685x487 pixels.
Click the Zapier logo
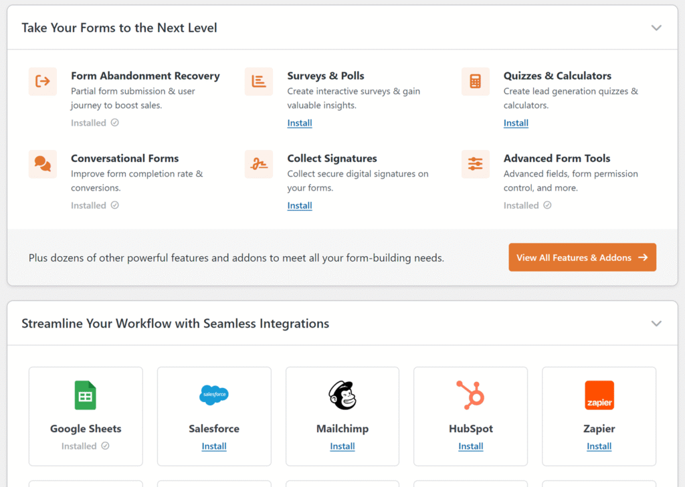599,395
